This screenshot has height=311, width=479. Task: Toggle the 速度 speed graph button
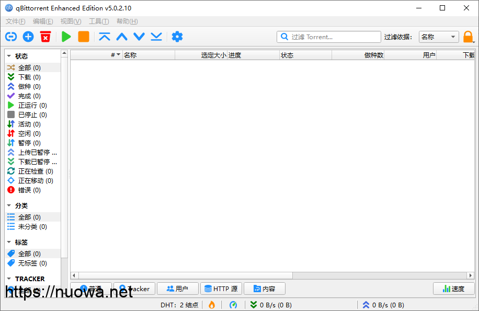click(453, 289)
